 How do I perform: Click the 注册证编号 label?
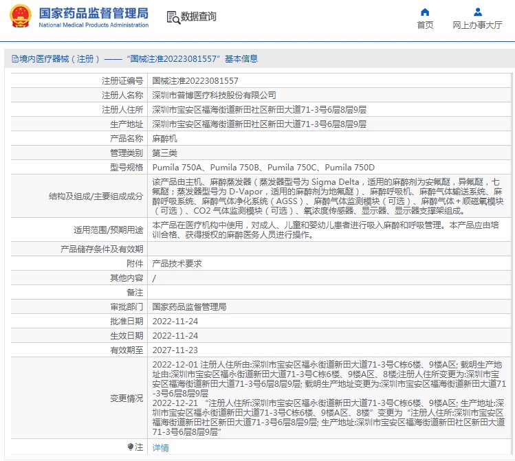coord(122,80)
